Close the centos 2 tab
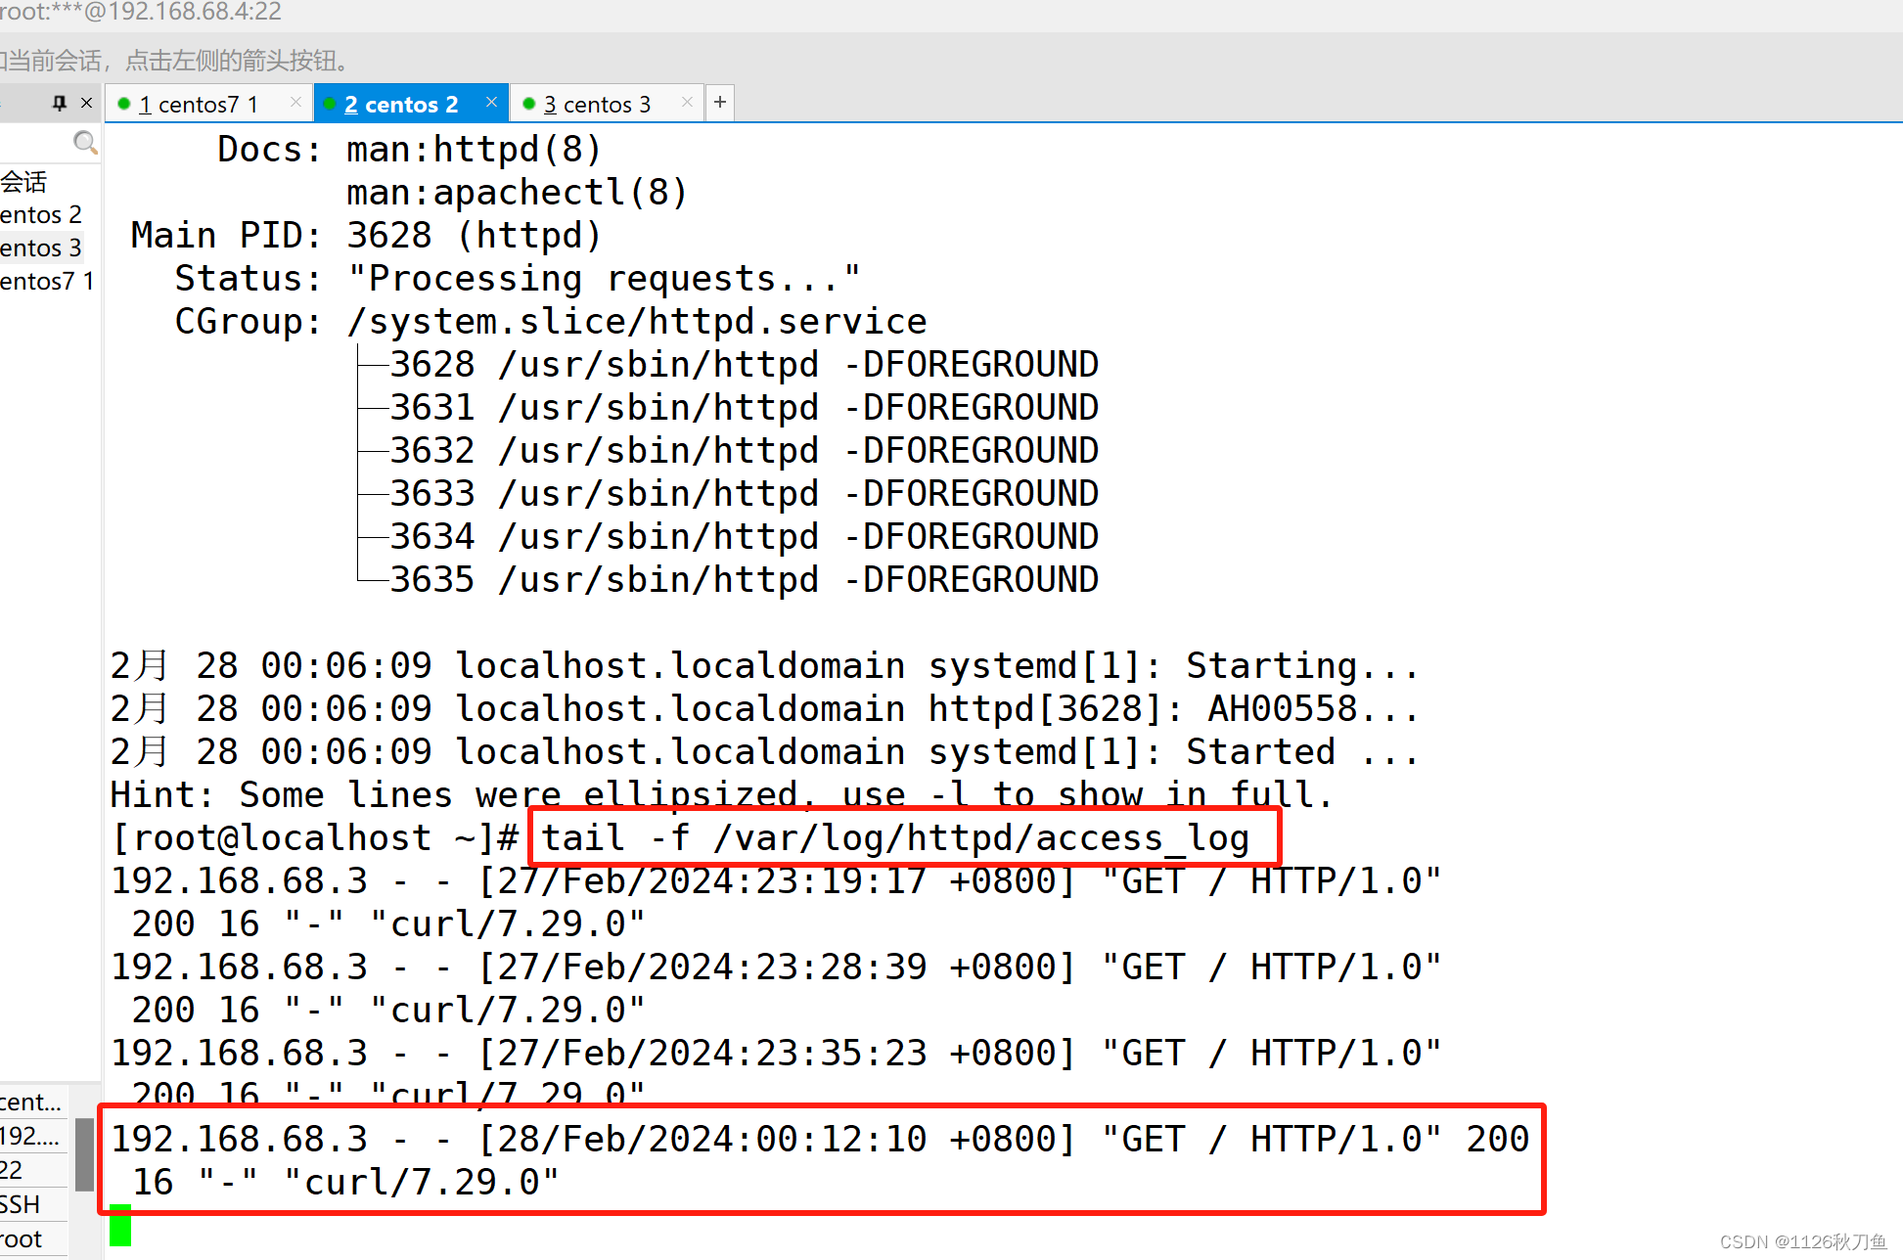1903x1260 pixels. click(x=492, y=101)
